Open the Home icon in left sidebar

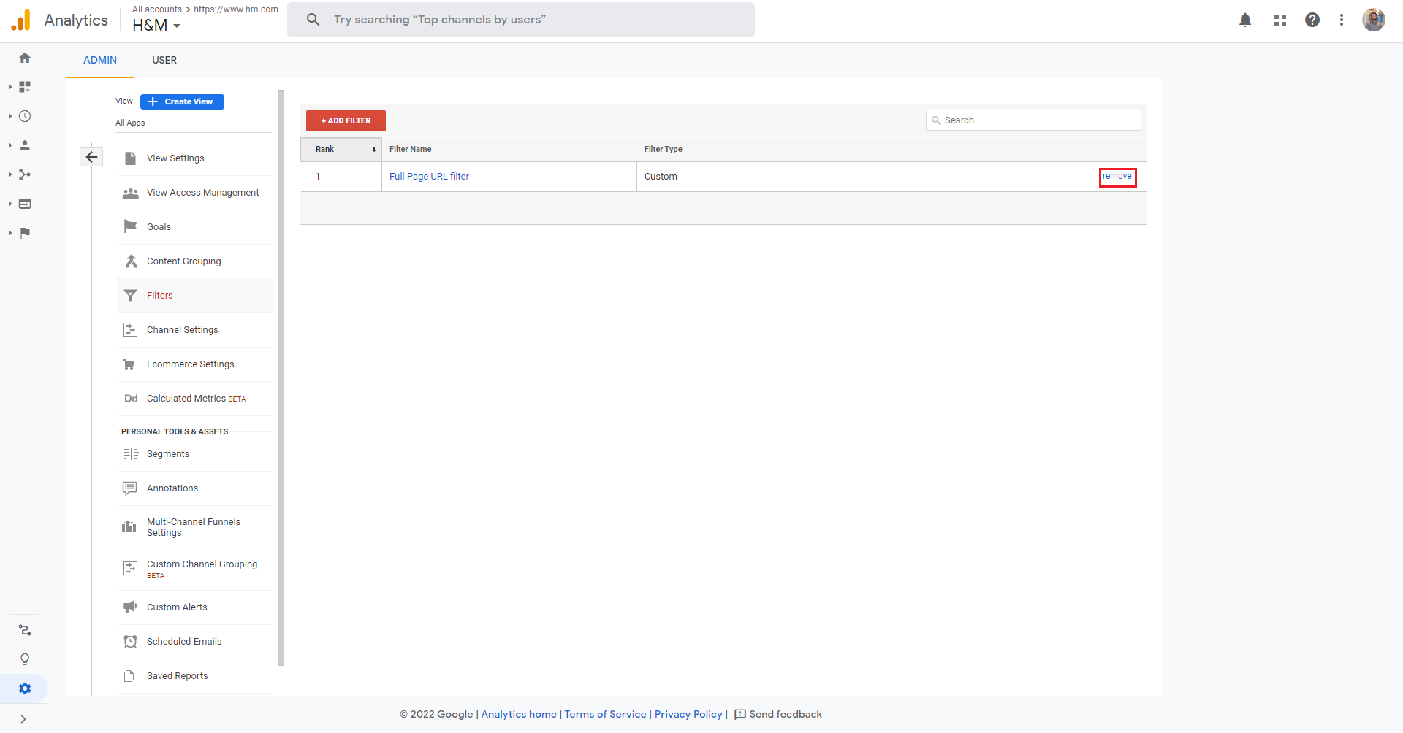click(25, 58)
